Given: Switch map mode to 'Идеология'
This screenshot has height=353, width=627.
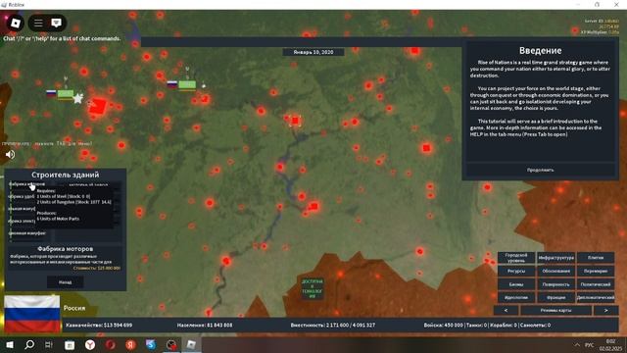Looking at the screenshot, I should click(516, 297).
